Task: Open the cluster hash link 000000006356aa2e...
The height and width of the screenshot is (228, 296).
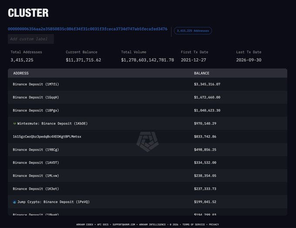Action: (x=87, y=29)
